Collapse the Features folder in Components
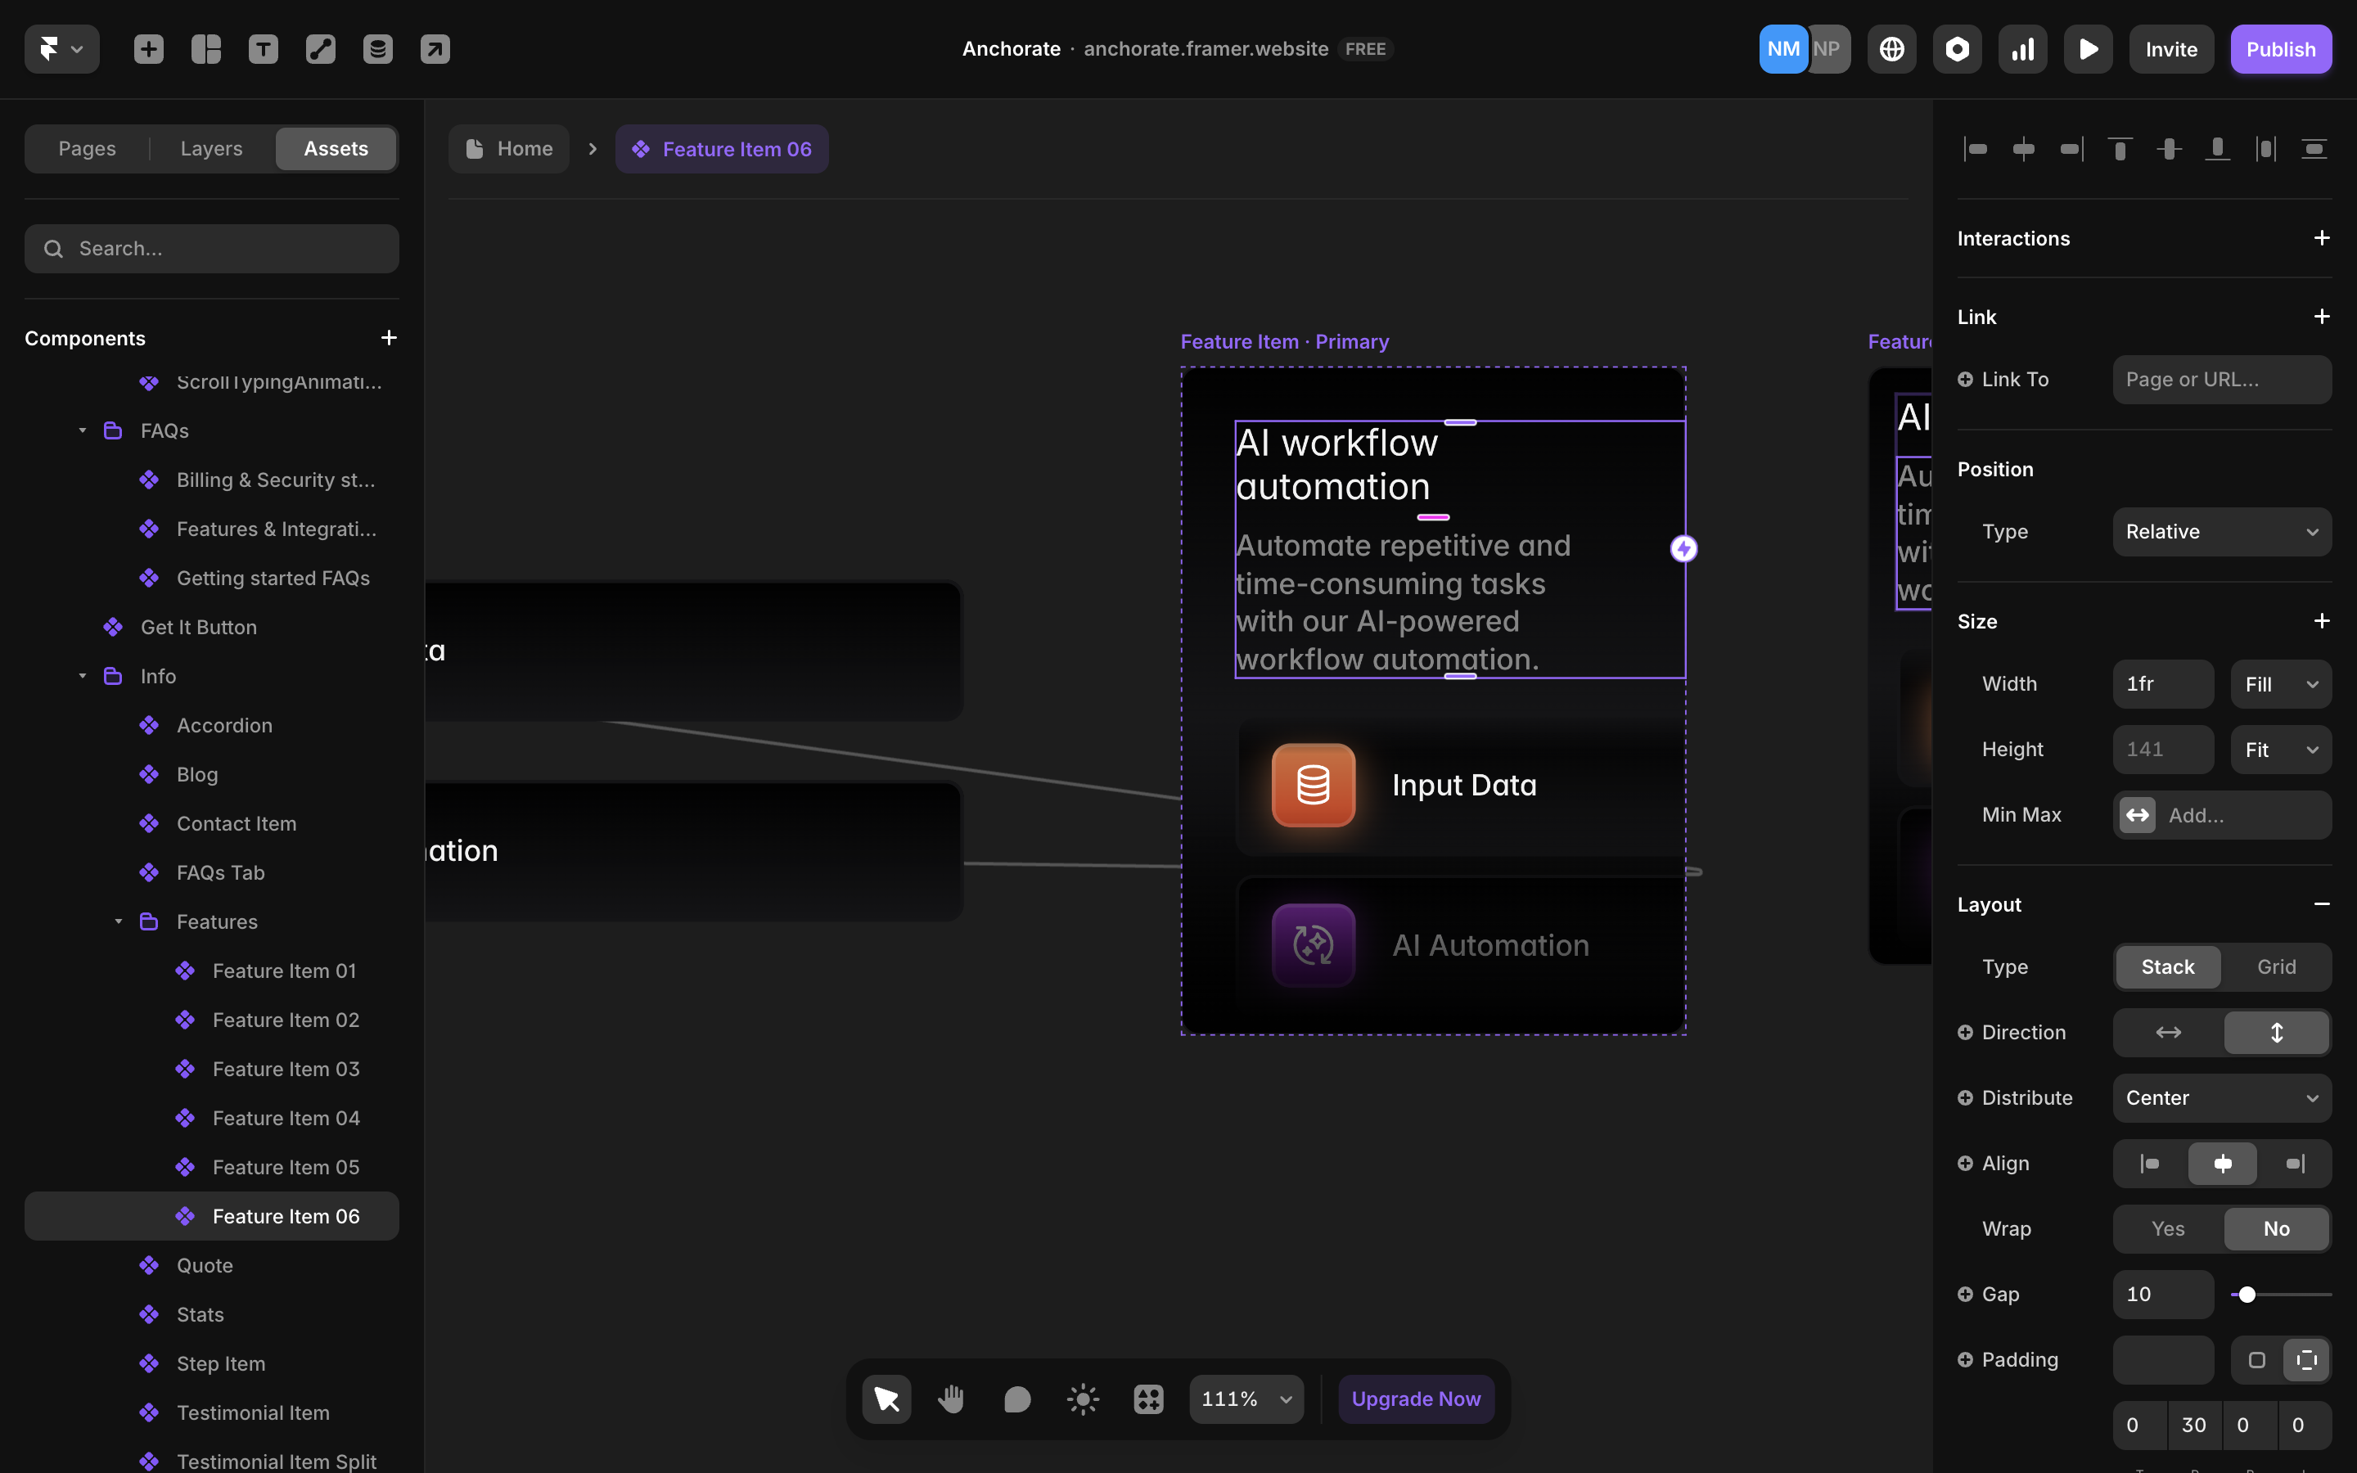 pos(119,921)
